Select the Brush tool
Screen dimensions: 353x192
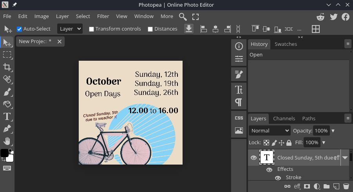tap(7, 92)
